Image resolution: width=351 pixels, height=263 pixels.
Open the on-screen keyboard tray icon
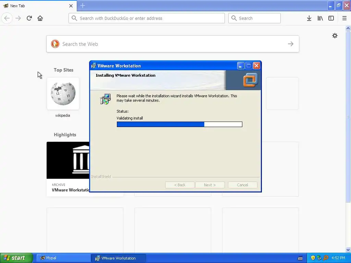click(300, 258)
